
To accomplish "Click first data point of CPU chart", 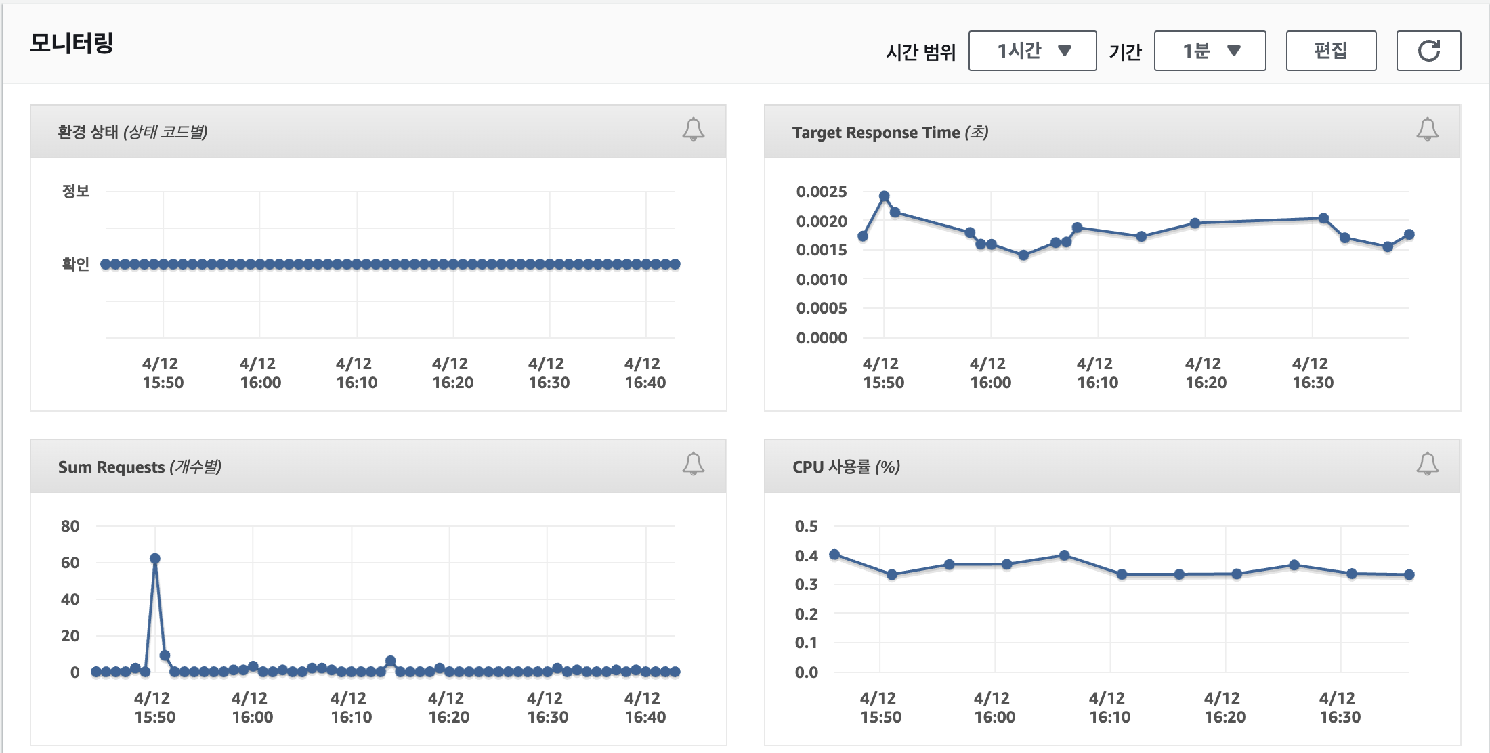I will (834, 555).
